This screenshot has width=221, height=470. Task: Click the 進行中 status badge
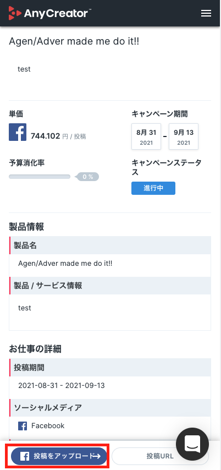click(x=153, y=188)
